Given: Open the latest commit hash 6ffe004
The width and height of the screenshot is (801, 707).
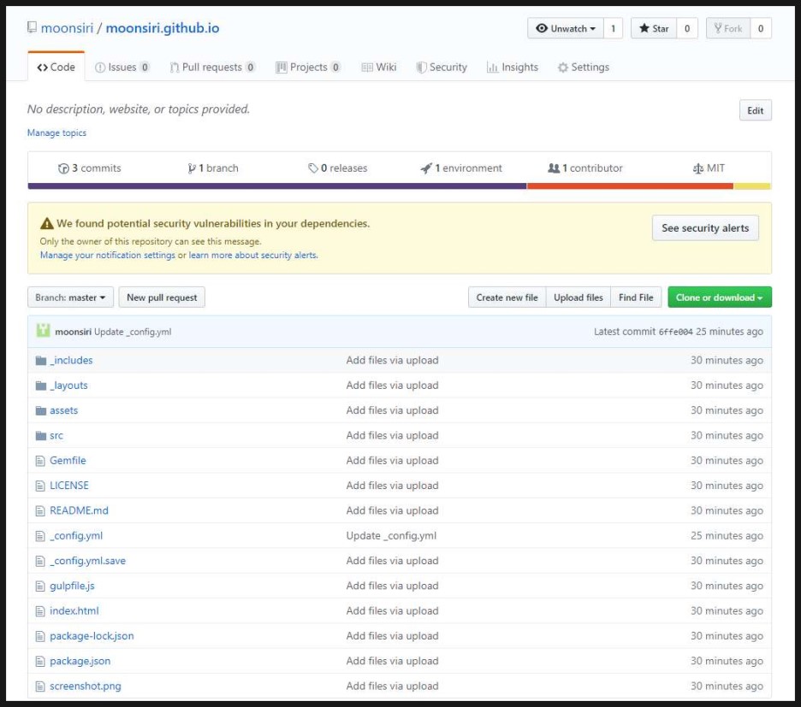Looking at the screenshot, I should (675, 332).
